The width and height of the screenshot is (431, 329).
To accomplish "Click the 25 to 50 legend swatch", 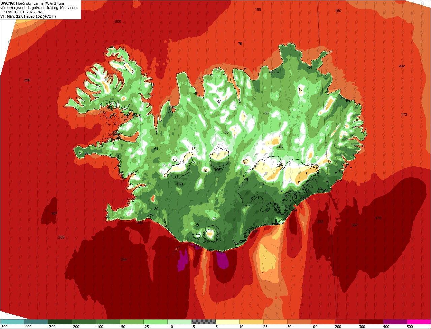I will click(x=275, y=322).
